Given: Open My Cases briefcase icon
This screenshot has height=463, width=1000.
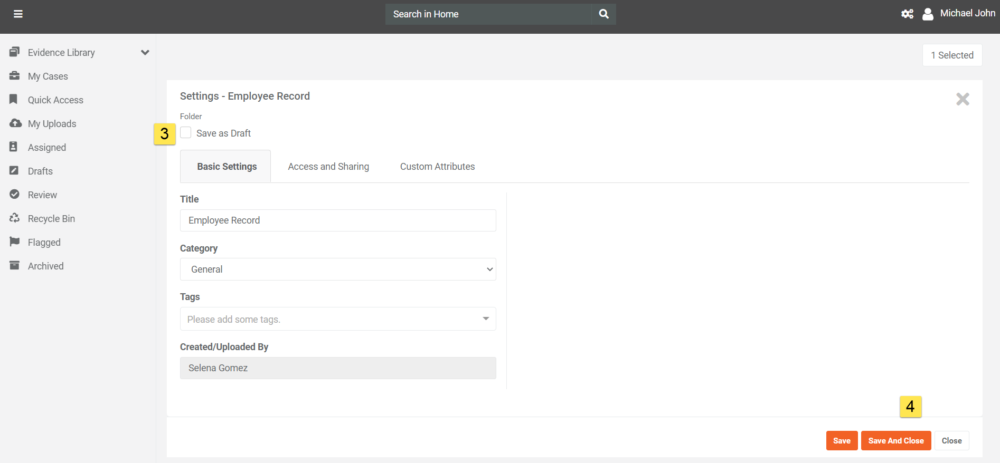Looking at the screenshot, I should [15, 76].
